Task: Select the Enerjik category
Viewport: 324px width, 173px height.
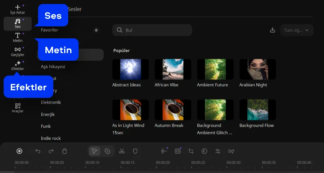Action: click(x=48, y=114)
